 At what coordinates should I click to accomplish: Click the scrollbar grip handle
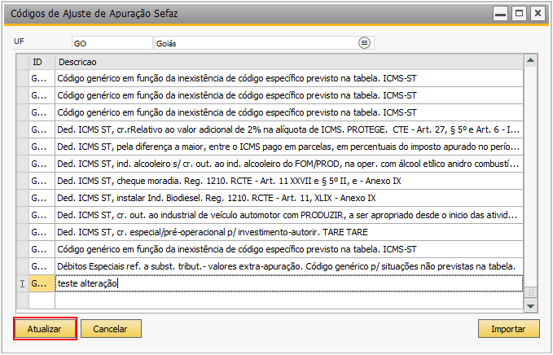click(530, 292)
